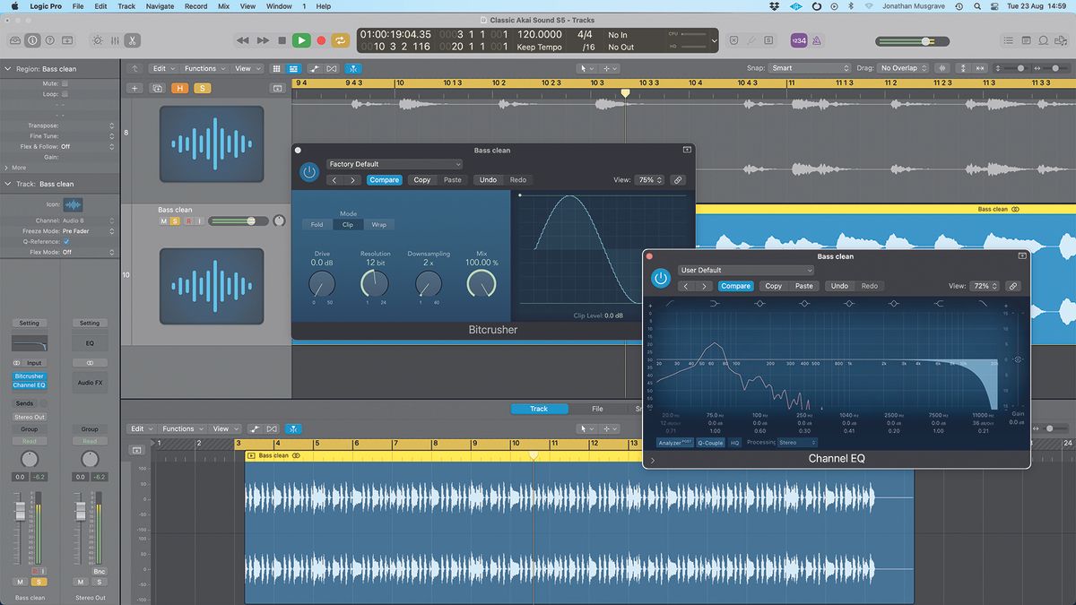Click Undo in the Bitcrusher window

click(488, 179)
